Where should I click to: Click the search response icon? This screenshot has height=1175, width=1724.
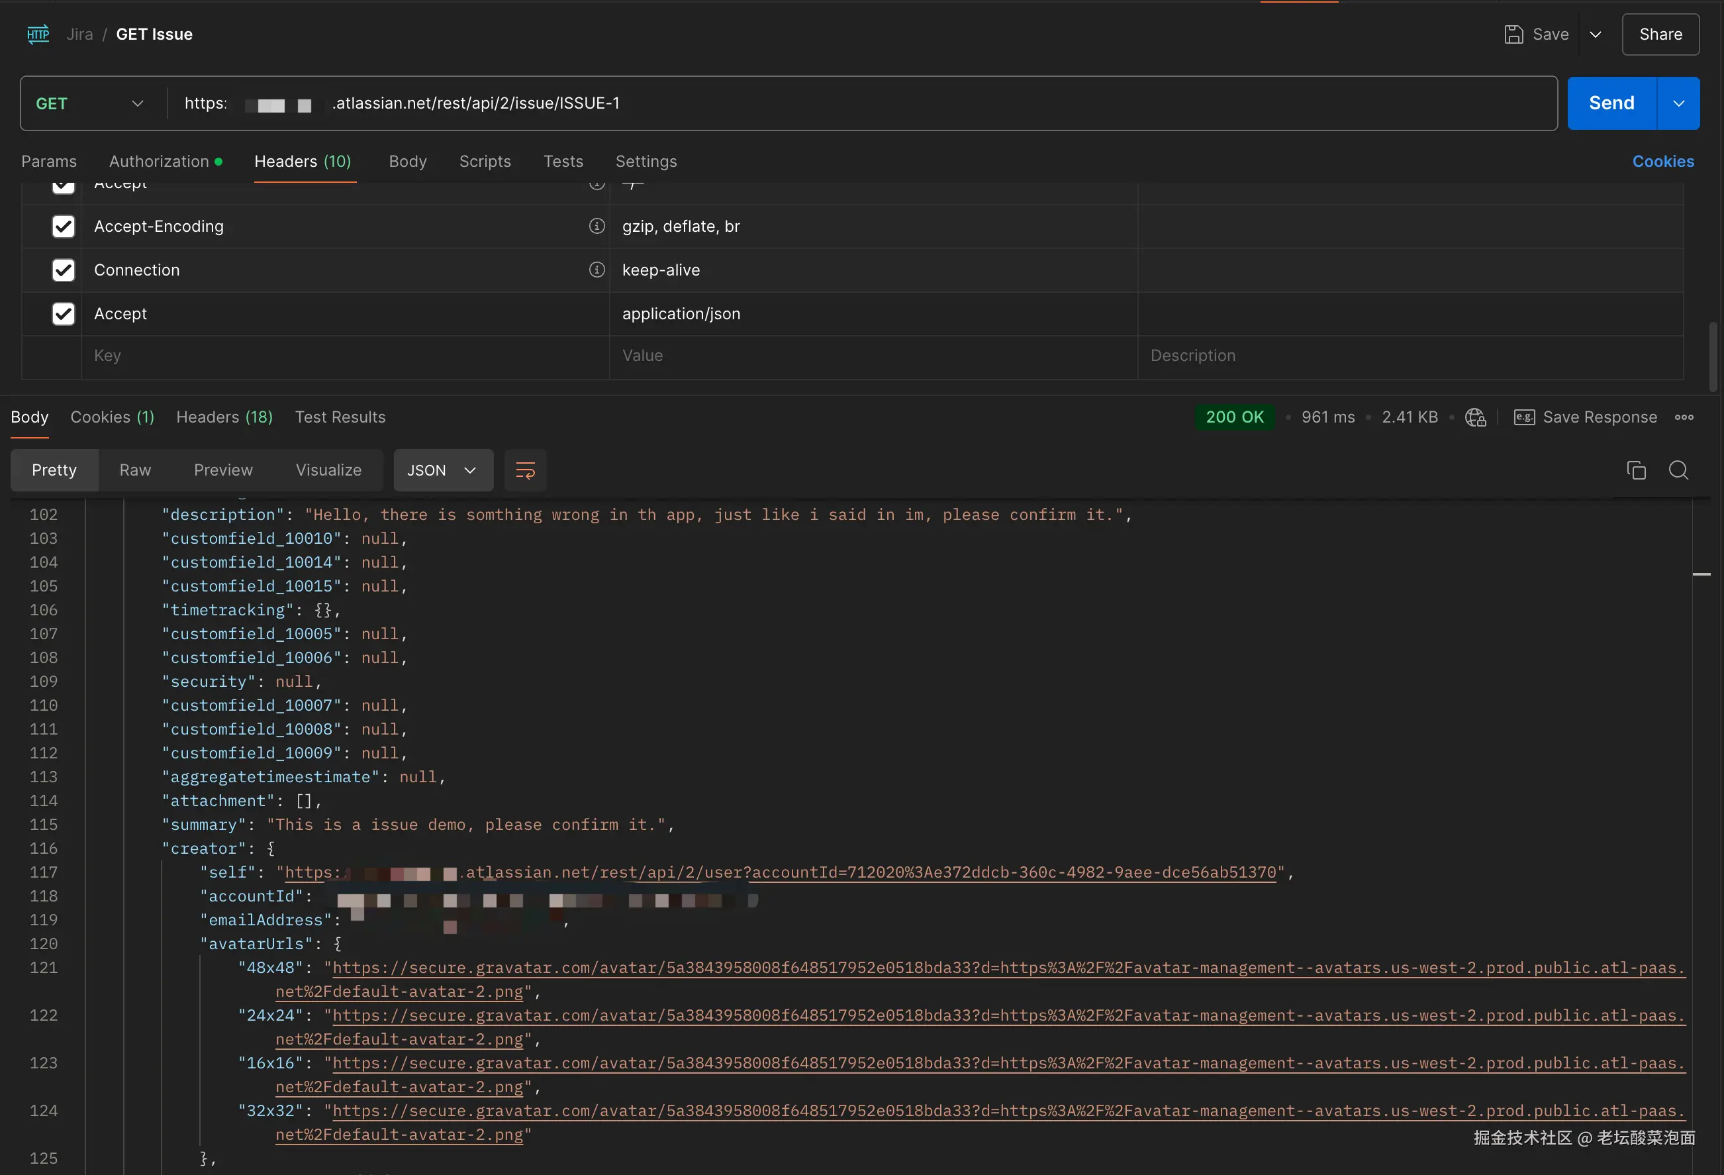pos(1678,470)
